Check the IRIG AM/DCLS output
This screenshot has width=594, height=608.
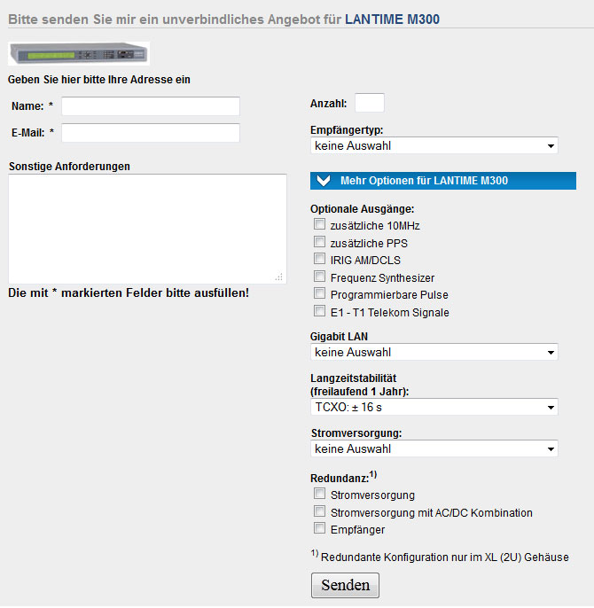tap(320, 259)
